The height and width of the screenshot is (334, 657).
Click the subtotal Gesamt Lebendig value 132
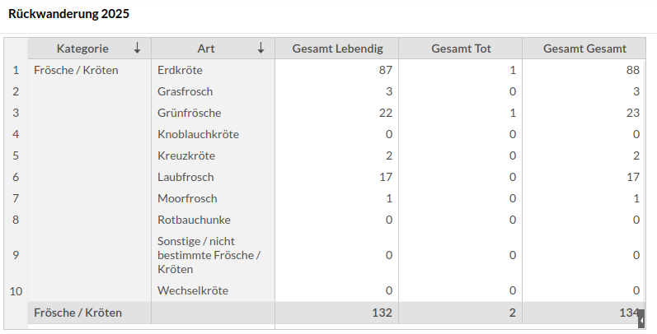382,313
